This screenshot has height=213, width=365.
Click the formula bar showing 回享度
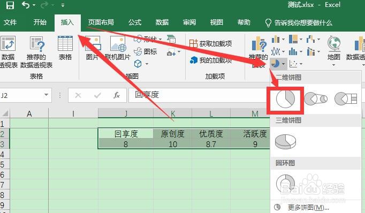coord(199,95)
